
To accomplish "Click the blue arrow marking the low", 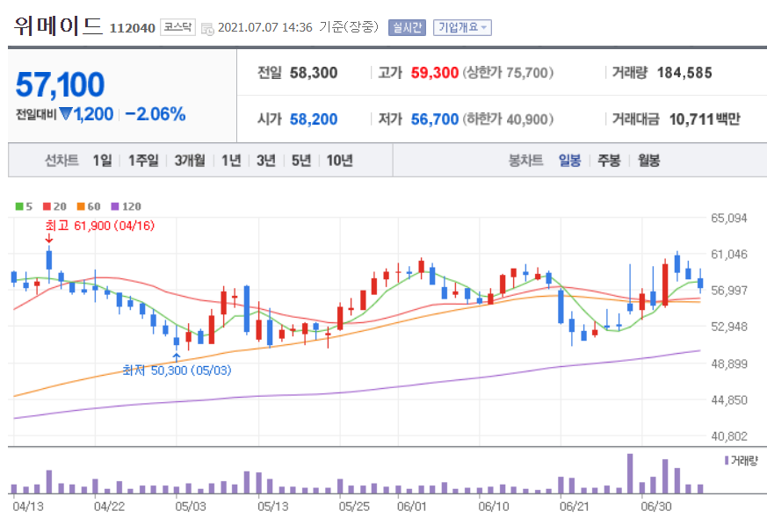I will (177, 357).
